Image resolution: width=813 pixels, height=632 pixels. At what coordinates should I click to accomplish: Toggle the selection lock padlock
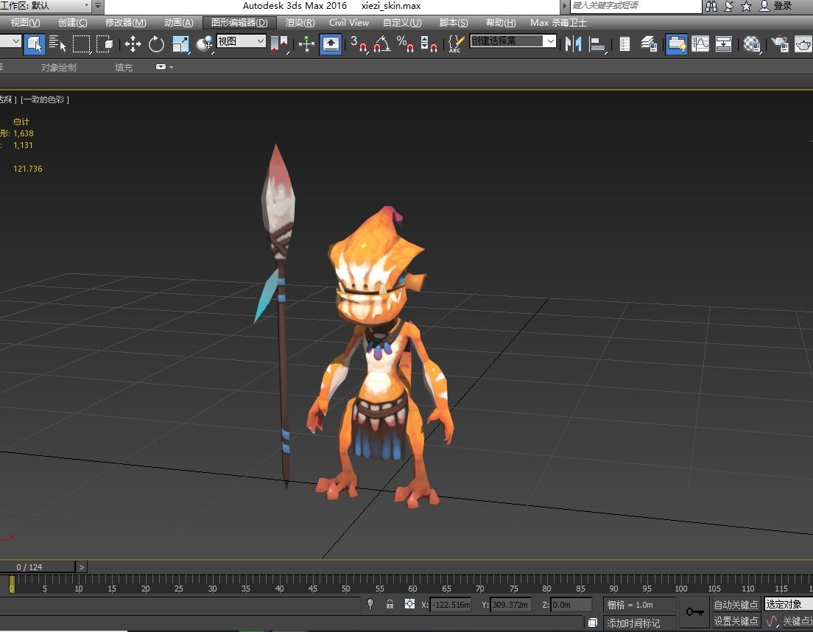[390, 604]
